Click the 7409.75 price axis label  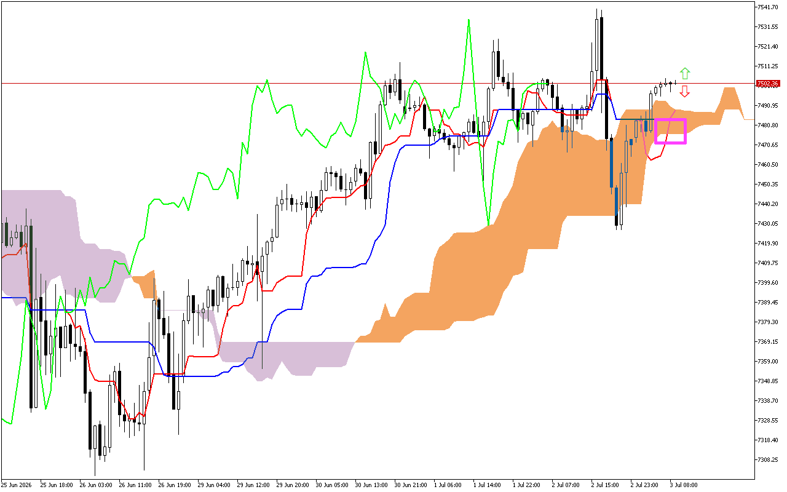[x=768, y=263]
